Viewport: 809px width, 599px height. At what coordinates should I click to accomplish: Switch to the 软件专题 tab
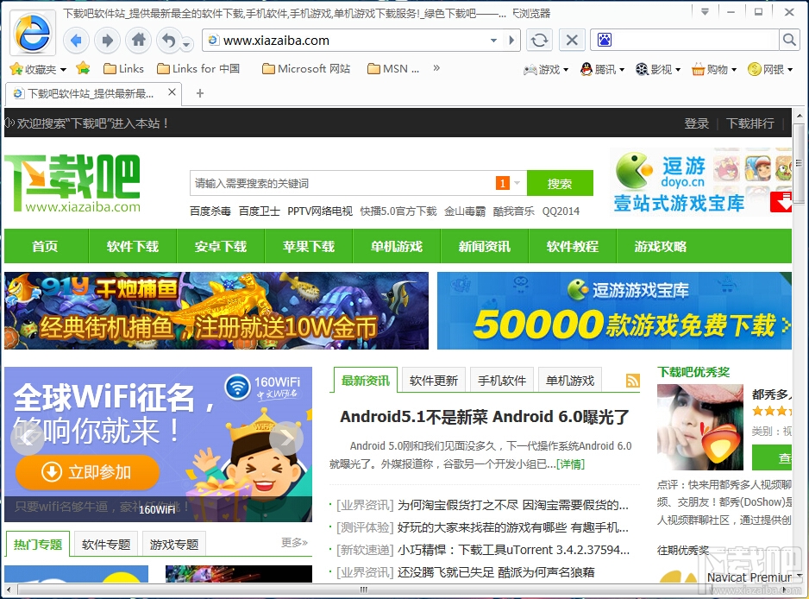coord(106,545)
